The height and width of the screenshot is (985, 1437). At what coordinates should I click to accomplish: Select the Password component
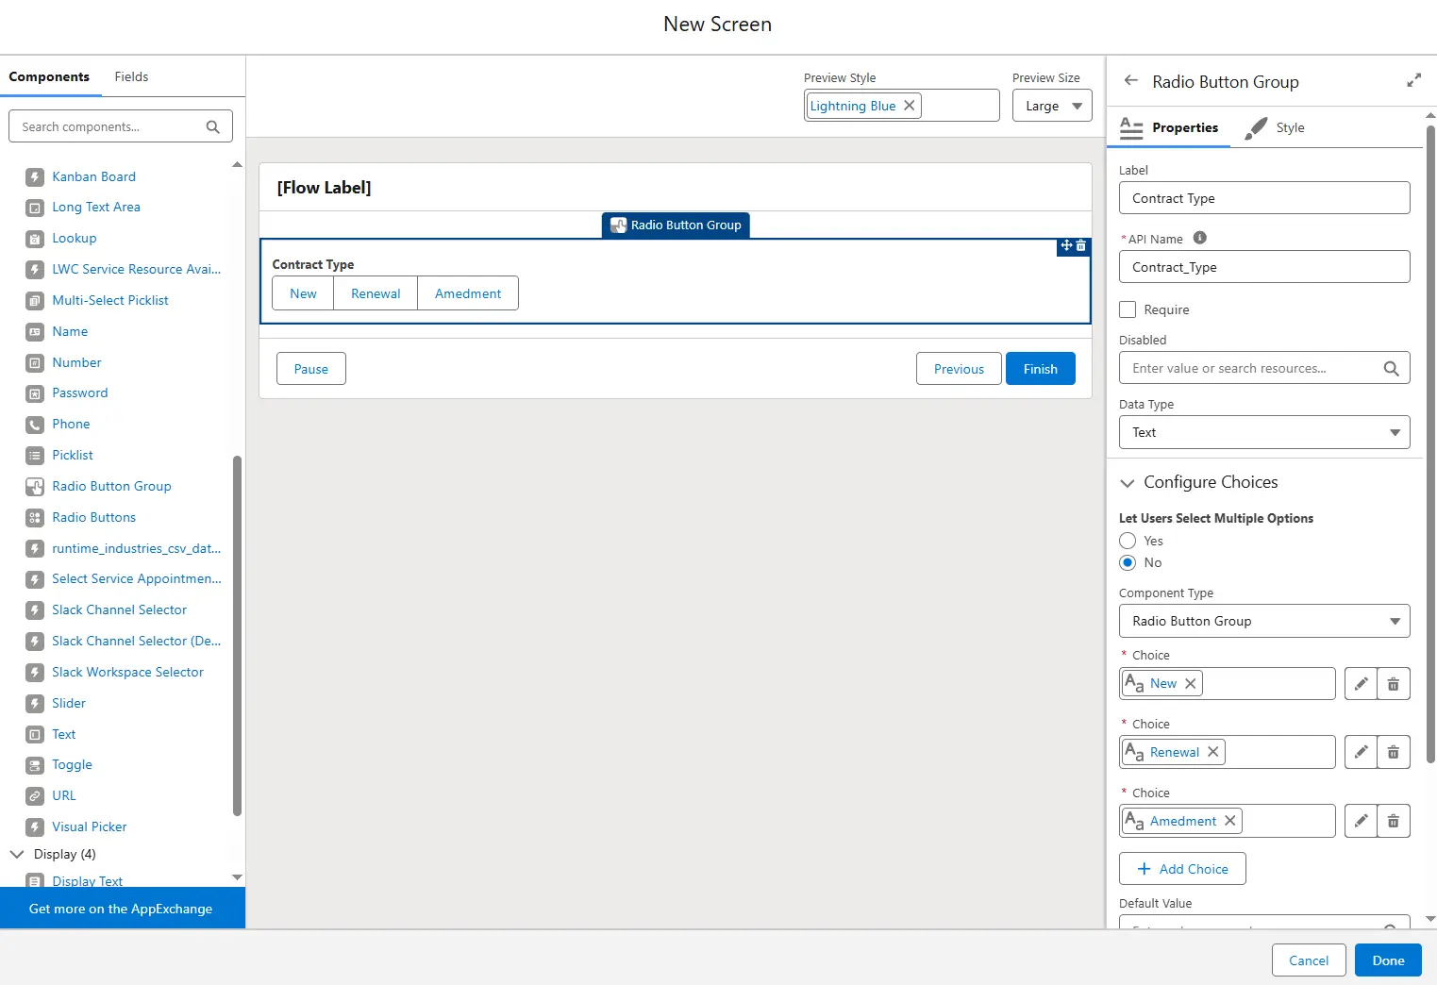(x=80, y=393)
